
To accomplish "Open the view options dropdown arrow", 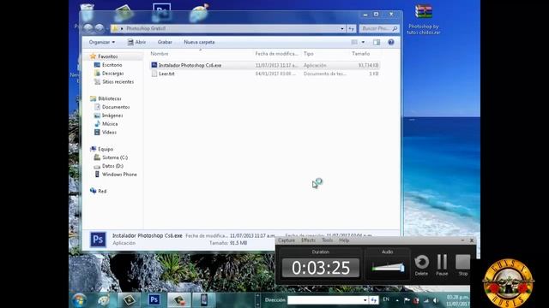I will [363, 42].
